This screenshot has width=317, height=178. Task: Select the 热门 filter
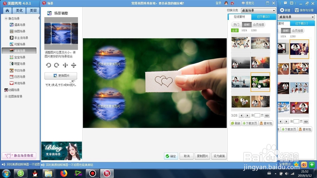pos(236,25)
